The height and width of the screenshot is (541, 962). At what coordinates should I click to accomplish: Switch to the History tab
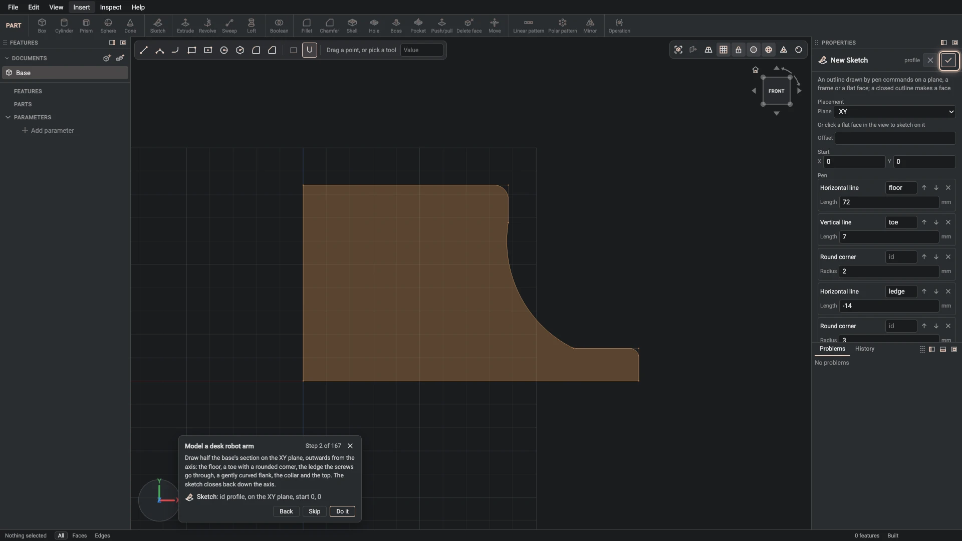point(864,349)
